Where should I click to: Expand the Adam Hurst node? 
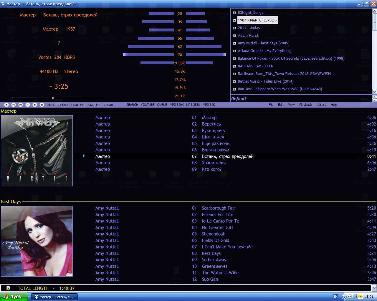point(234,36)
